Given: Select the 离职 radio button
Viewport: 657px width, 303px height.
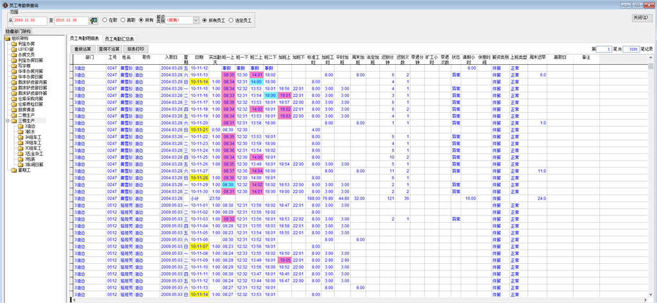Looking at the screenshot, I should [123, 20].
